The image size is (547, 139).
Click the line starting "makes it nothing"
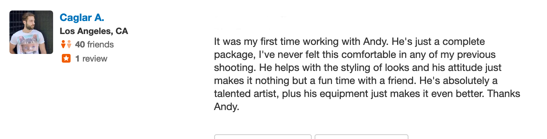click(x=356, y=81)
